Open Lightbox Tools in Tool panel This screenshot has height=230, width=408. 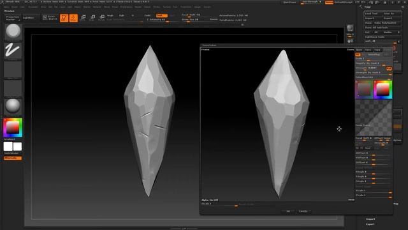pyautogui.click(x=382, y=37)
